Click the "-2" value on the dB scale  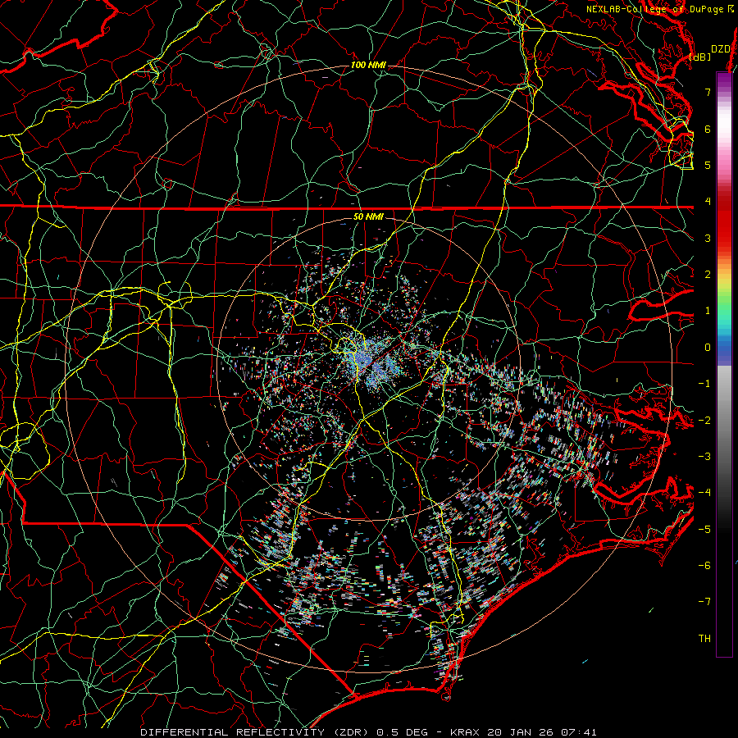tap(704, 421)
